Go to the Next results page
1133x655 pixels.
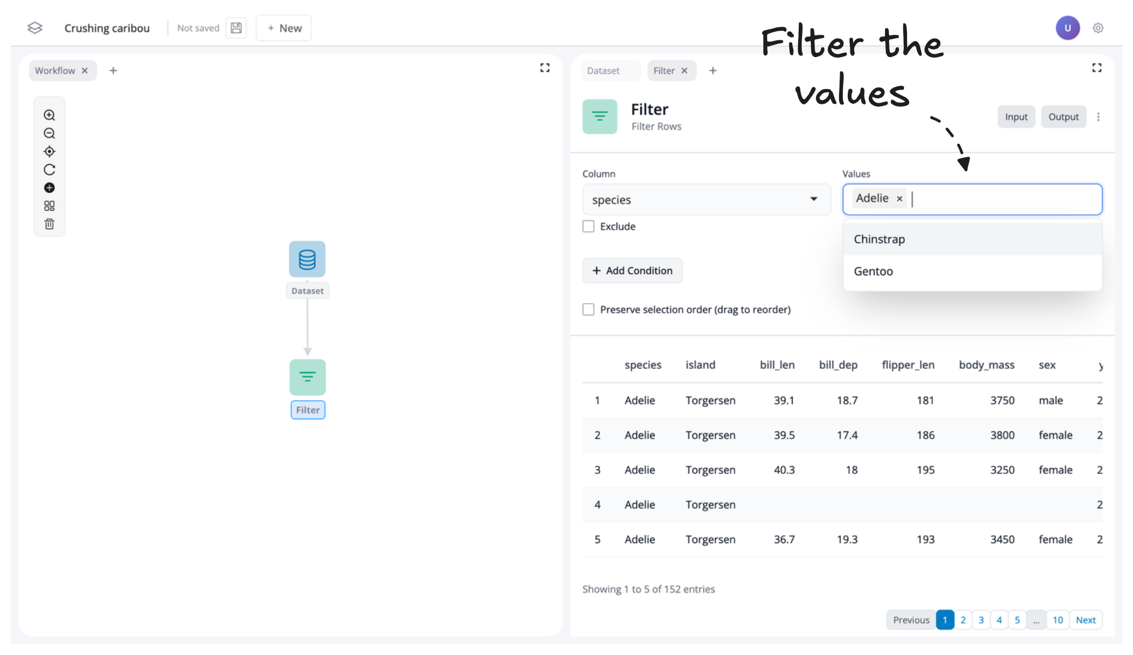(x=1085, y=620)
